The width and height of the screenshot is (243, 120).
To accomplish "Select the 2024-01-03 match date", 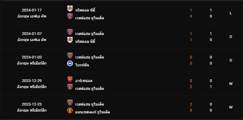I will click(x=32, y=57).
